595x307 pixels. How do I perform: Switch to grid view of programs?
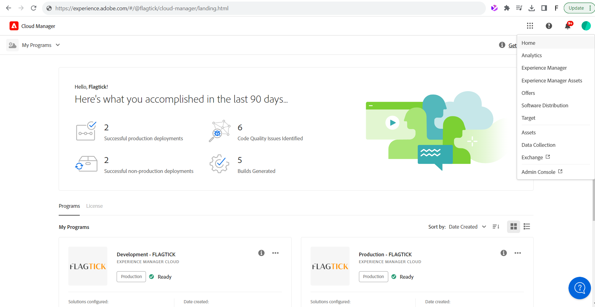[x=514, y=227]
